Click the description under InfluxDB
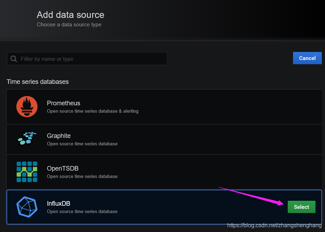 tap(82, 212)
